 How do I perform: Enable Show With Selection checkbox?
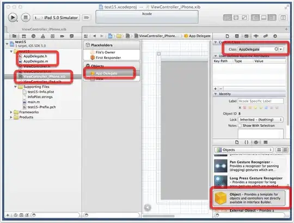tap(240, 125)
